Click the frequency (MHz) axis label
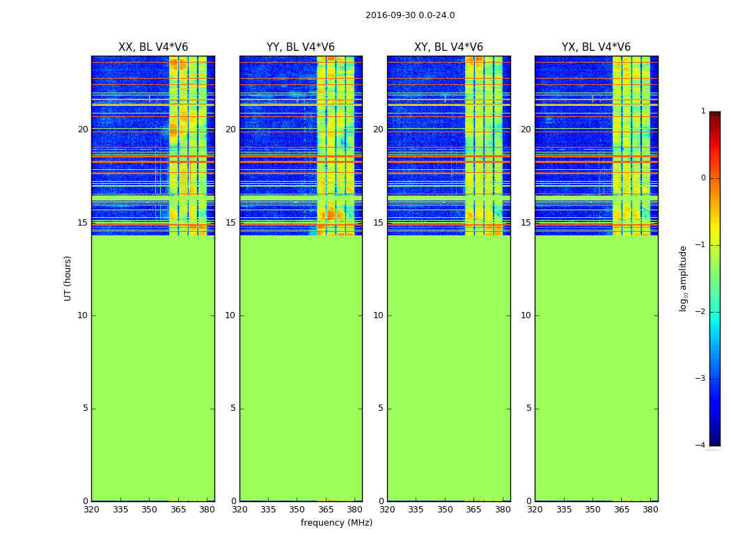The width and height of the screenshot is (731, 557). click(x=336, y=522)
